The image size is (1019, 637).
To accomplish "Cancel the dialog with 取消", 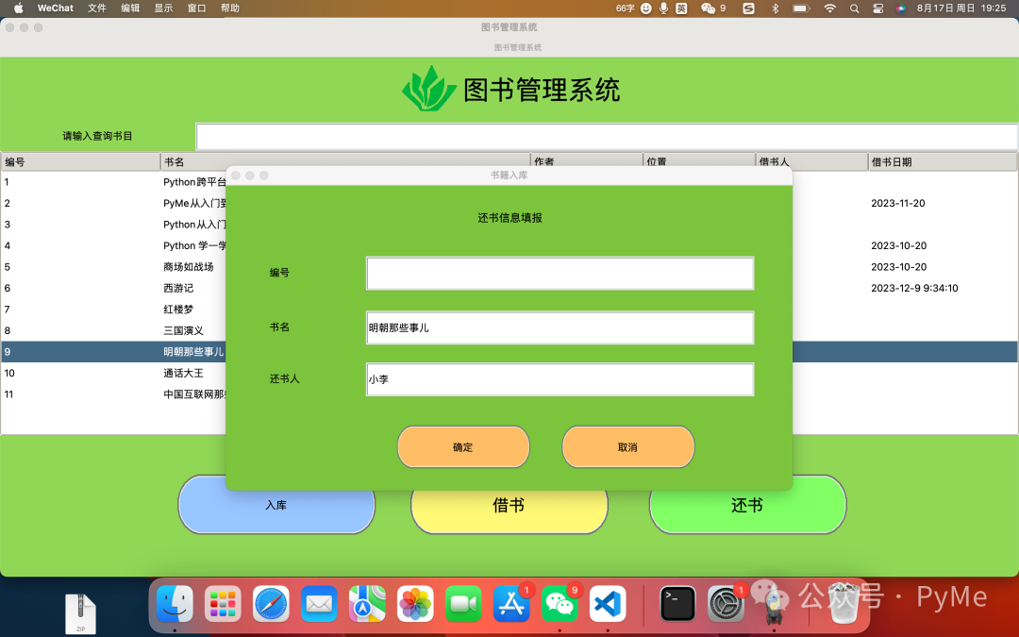I will [x=627, y=446].
